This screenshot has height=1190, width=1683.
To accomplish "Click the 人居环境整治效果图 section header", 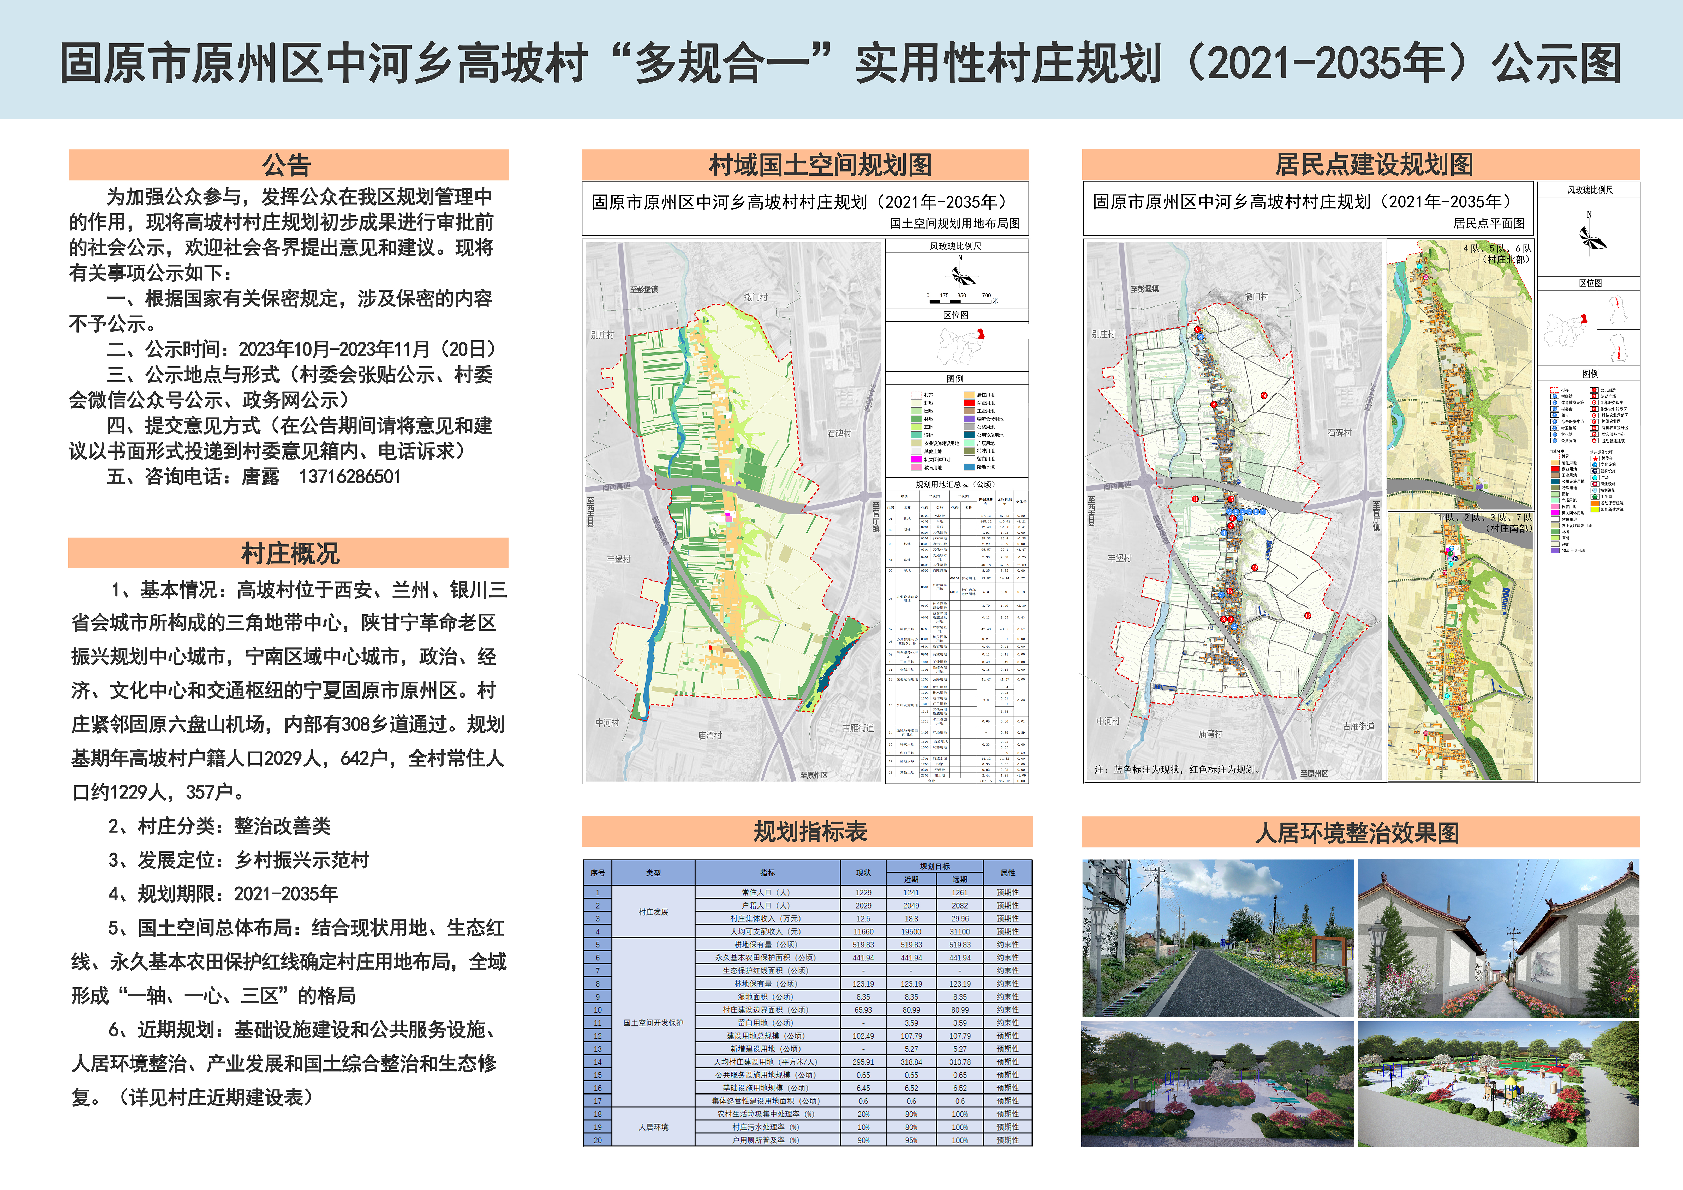I will pyautogui.click(x=1361, y=832).
